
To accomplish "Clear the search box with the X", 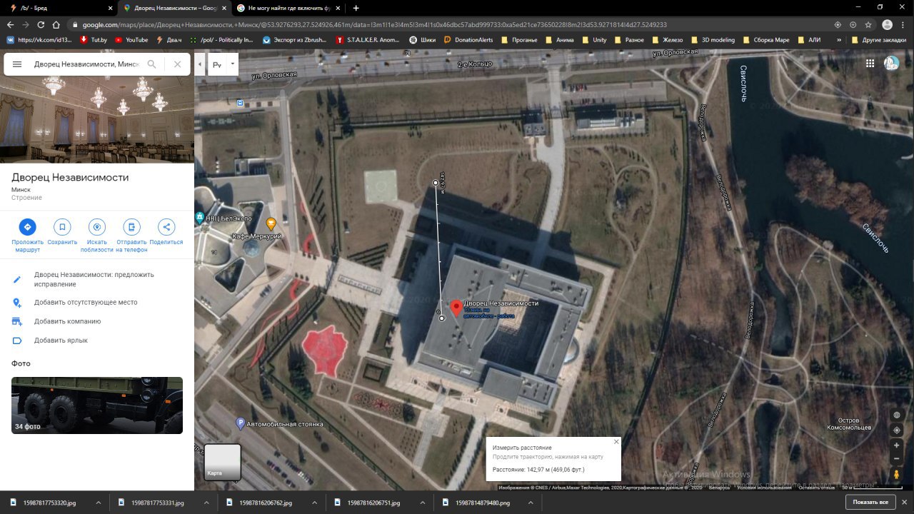I will coord(177,64).
